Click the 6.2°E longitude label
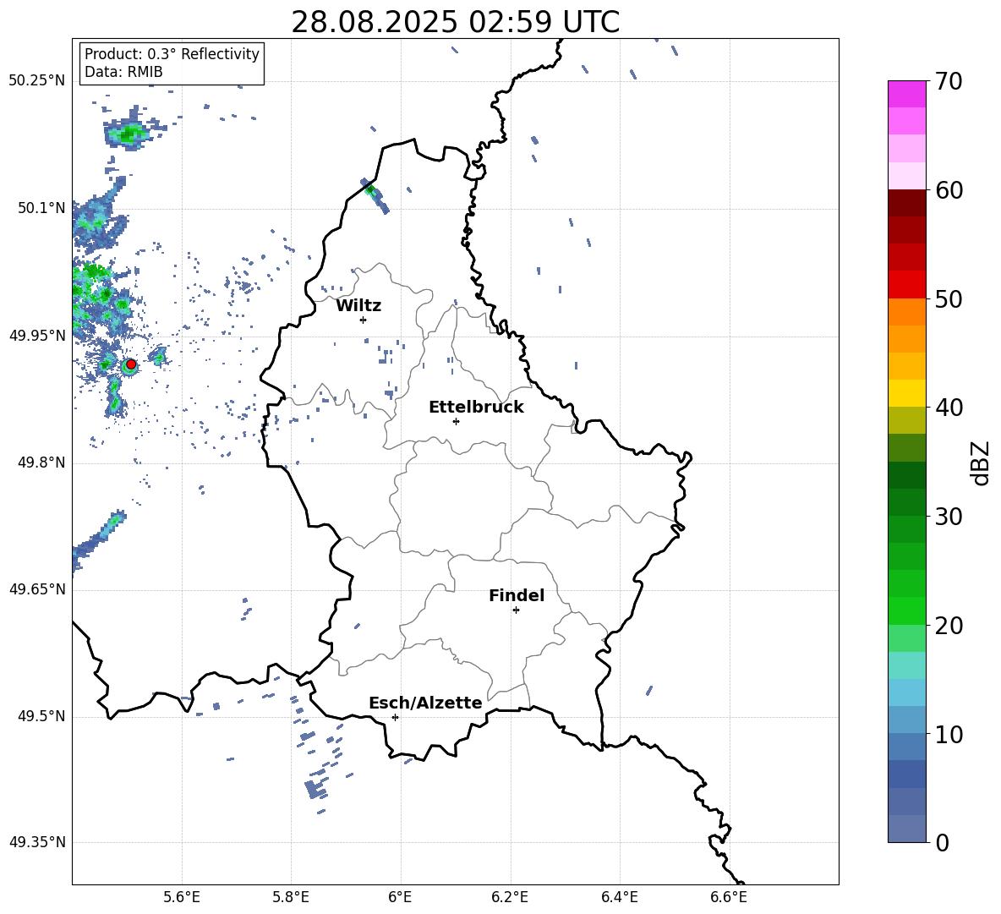 510,897
